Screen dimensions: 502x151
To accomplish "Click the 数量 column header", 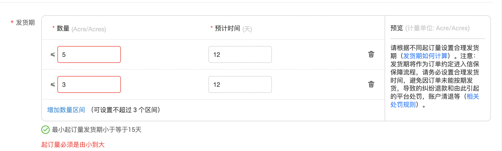I will click(63, 28).
